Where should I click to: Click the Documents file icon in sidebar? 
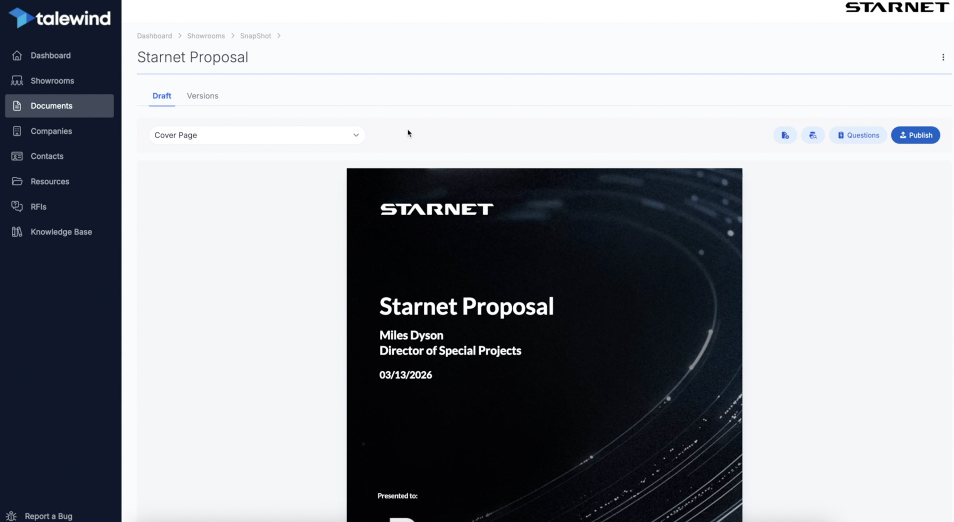[x=17, y=106]
